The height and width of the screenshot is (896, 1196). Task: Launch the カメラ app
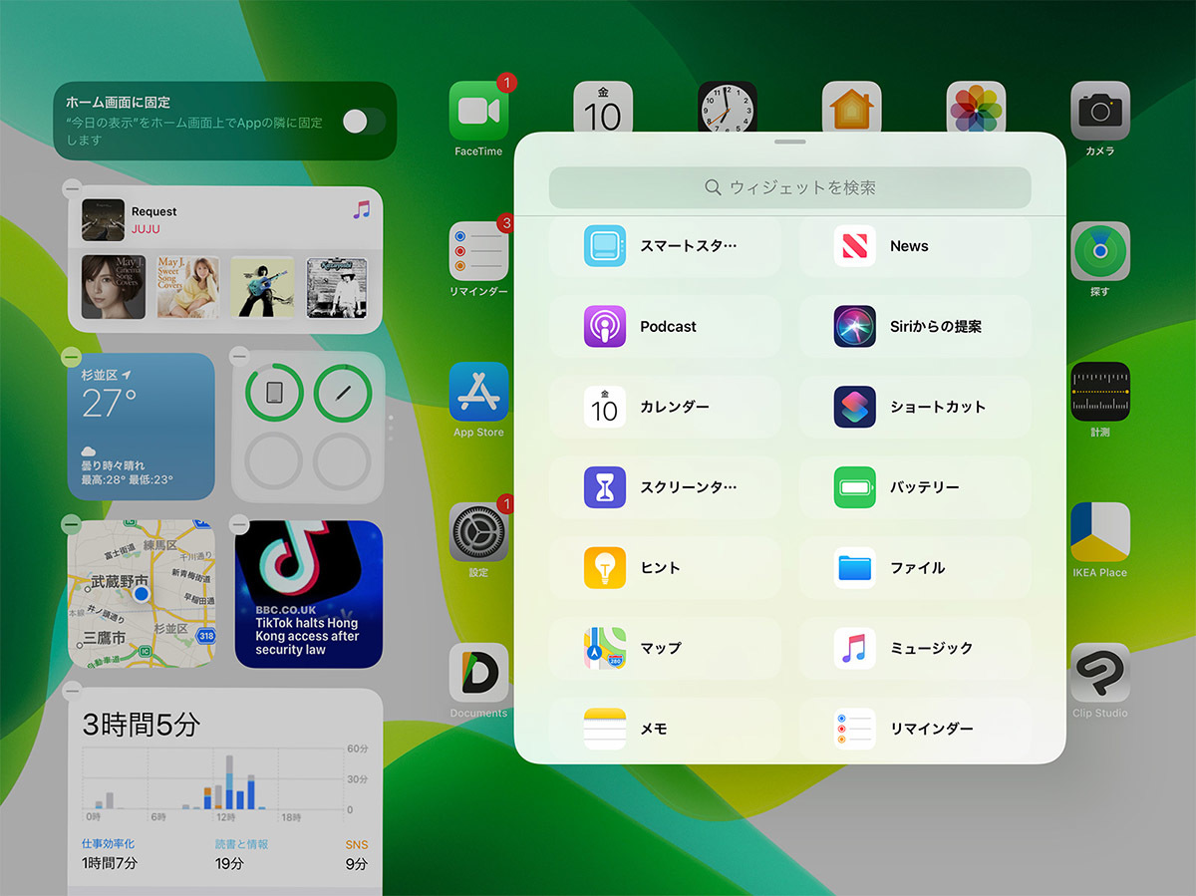1100,111
